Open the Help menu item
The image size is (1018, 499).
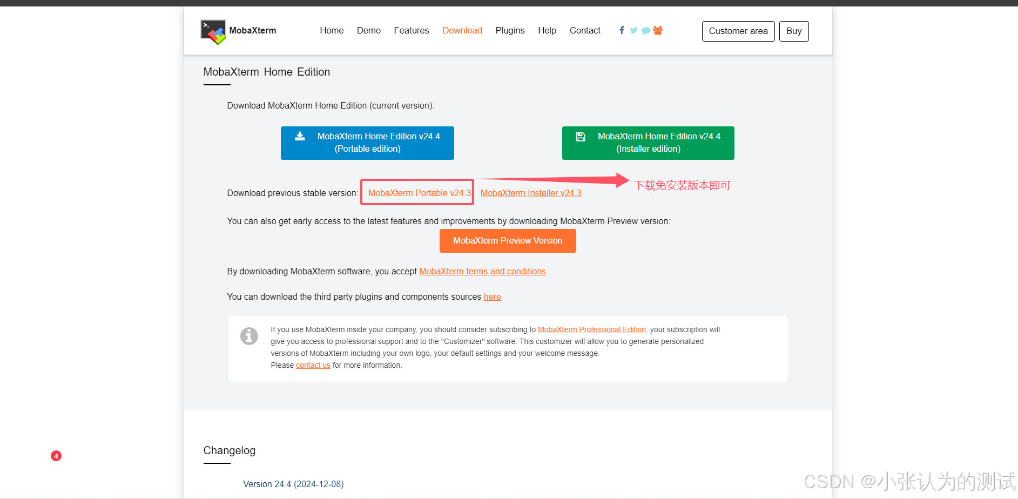[x=547, y=30]
